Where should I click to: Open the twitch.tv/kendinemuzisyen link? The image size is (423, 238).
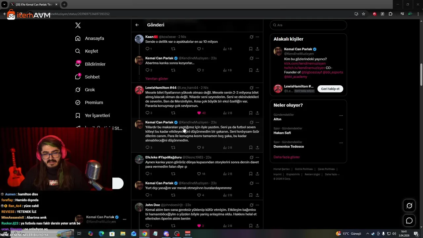point(304,68)
